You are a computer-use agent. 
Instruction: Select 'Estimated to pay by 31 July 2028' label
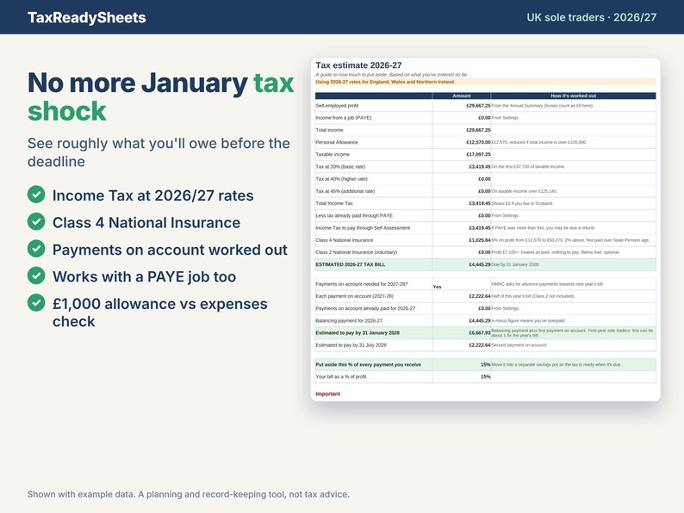coord(351,345)
